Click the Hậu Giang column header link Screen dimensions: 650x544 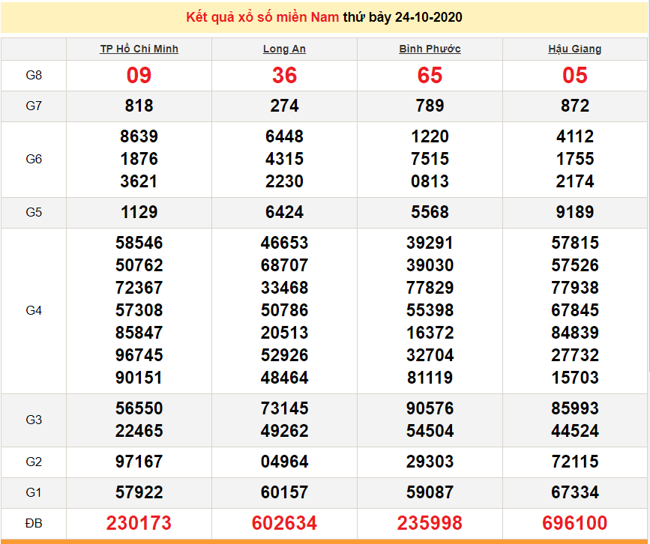[575, 49]
